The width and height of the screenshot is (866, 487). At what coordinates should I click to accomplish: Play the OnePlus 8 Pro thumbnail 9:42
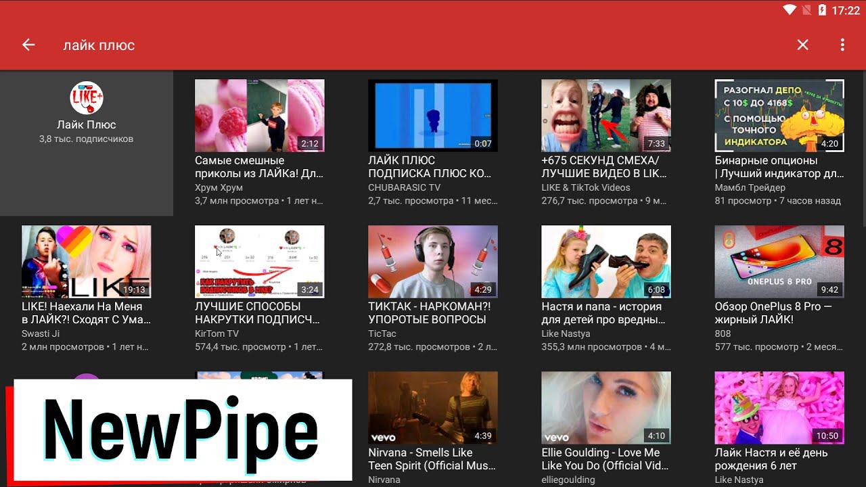click(x=779, y=262)
